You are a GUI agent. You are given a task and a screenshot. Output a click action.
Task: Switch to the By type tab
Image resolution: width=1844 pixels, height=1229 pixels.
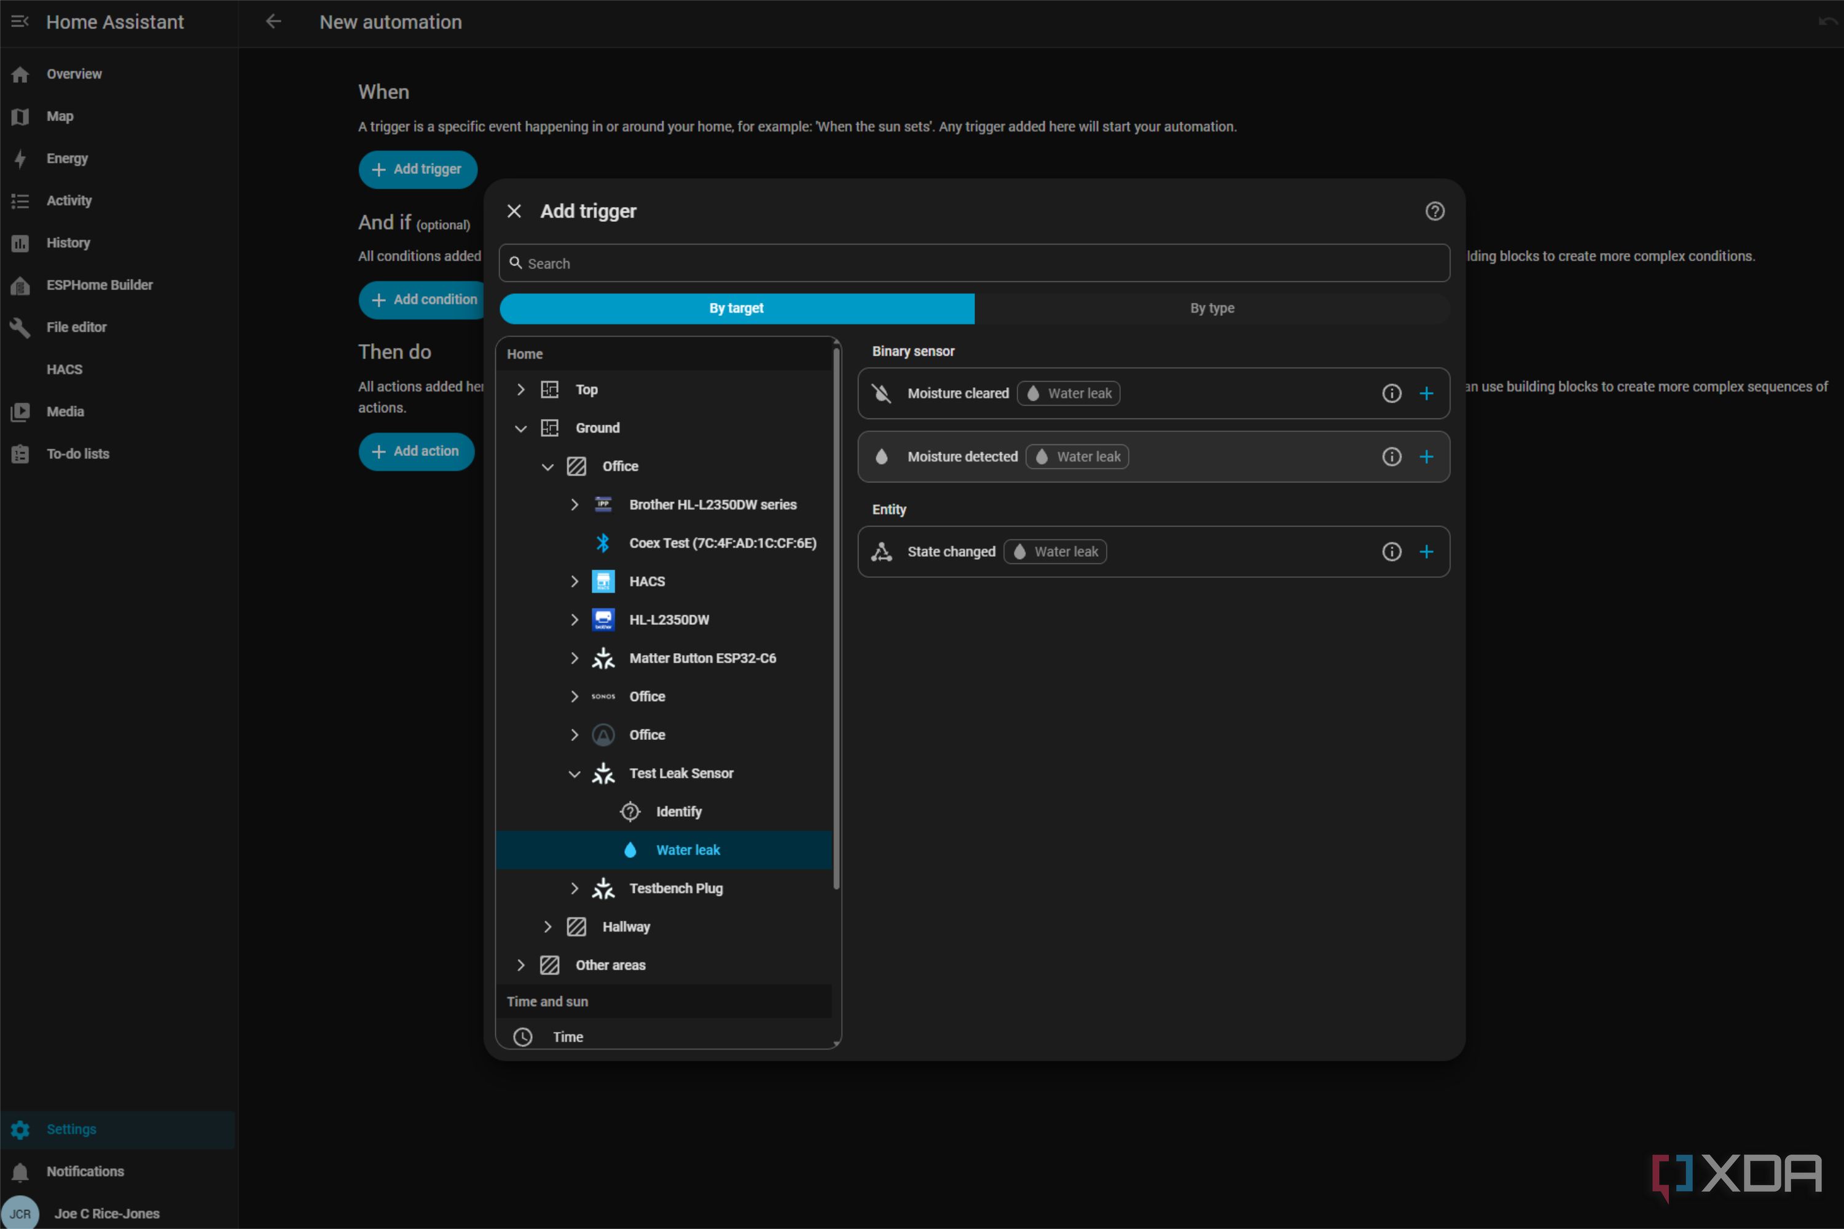coord(1212,308)
